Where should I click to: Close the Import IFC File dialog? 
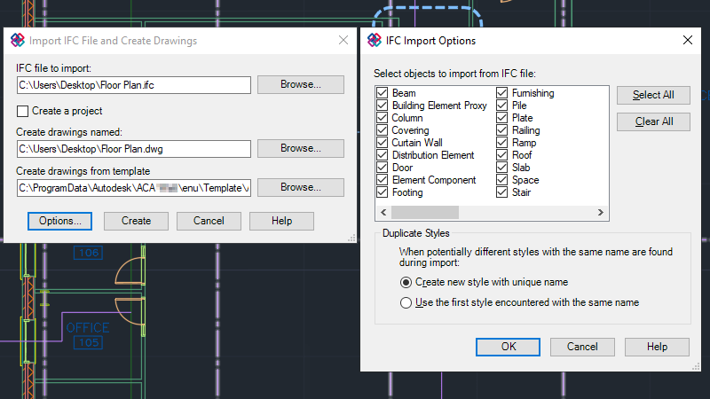coord(343,40)
